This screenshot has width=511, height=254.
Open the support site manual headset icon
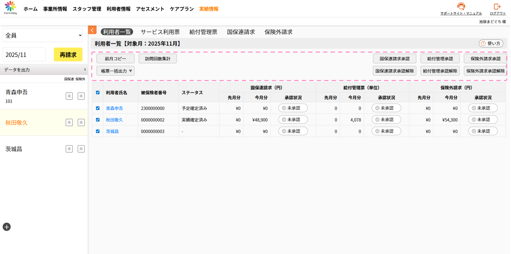461,6
